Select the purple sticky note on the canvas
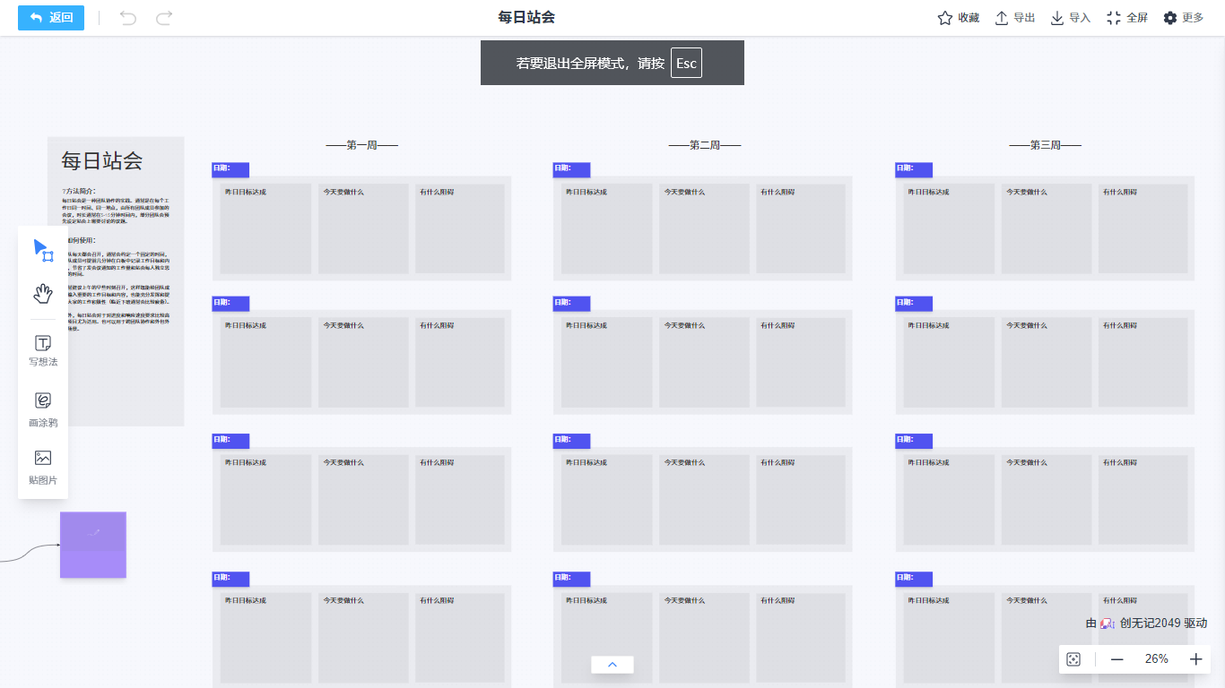Screen dimensions: 1225x688 (93, 545)
